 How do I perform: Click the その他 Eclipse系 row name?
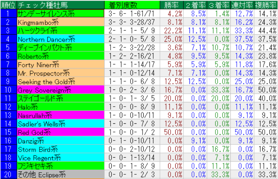(x=60, y=175)
